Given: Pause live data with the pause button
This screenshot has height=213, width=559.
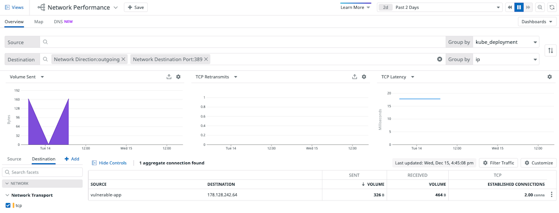Looking at the screenshot, I should point(519,7).
